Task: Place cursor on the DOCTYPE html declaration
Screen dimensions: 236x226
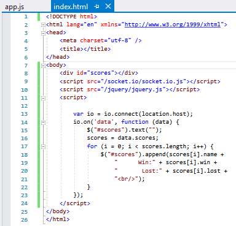Action: tap(71, 17)
